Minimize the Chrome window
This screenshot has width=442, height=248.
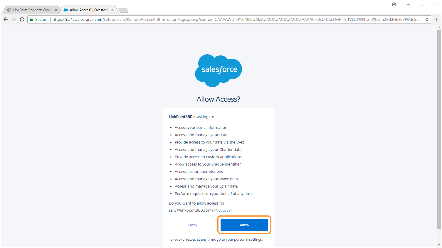(408, 4)
